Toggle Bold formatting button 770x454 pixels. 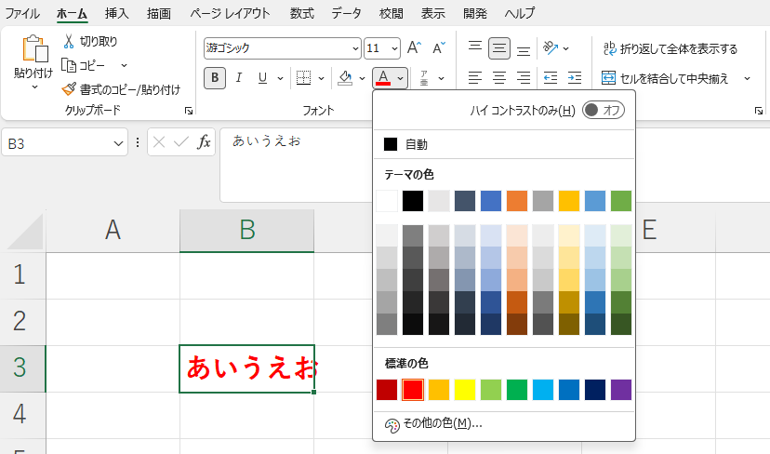pyautogui.click(x=215, y=77)
